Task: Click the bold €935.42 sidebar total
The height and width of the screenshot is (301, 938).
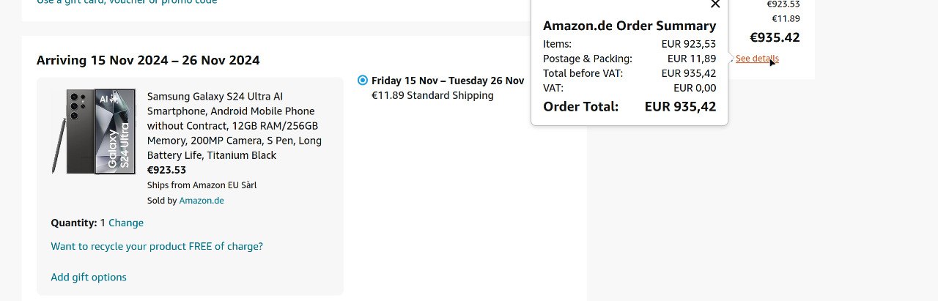Action: (x=775, y=37)
